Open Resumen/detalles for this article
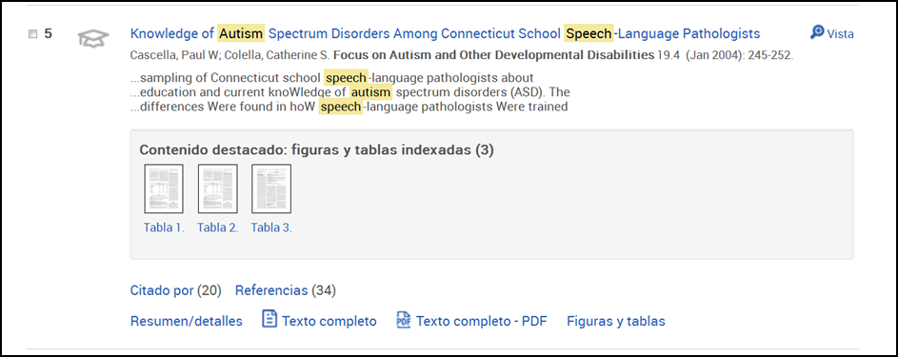 (x=186, y=321)
